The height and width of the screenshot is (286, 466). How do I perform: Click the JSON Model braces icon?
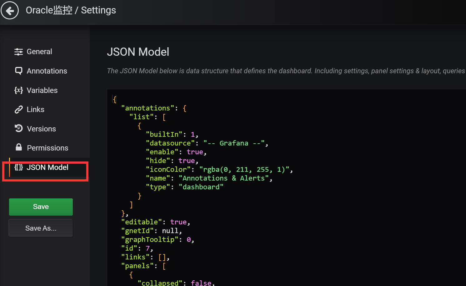click(x=18, y=167)
